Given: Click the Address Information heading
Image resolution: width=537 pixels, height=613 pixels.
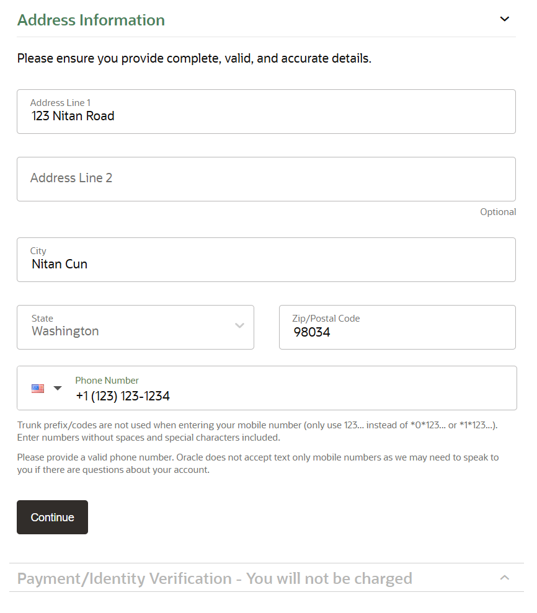Looking at the screenshot, I should point(91,20).
